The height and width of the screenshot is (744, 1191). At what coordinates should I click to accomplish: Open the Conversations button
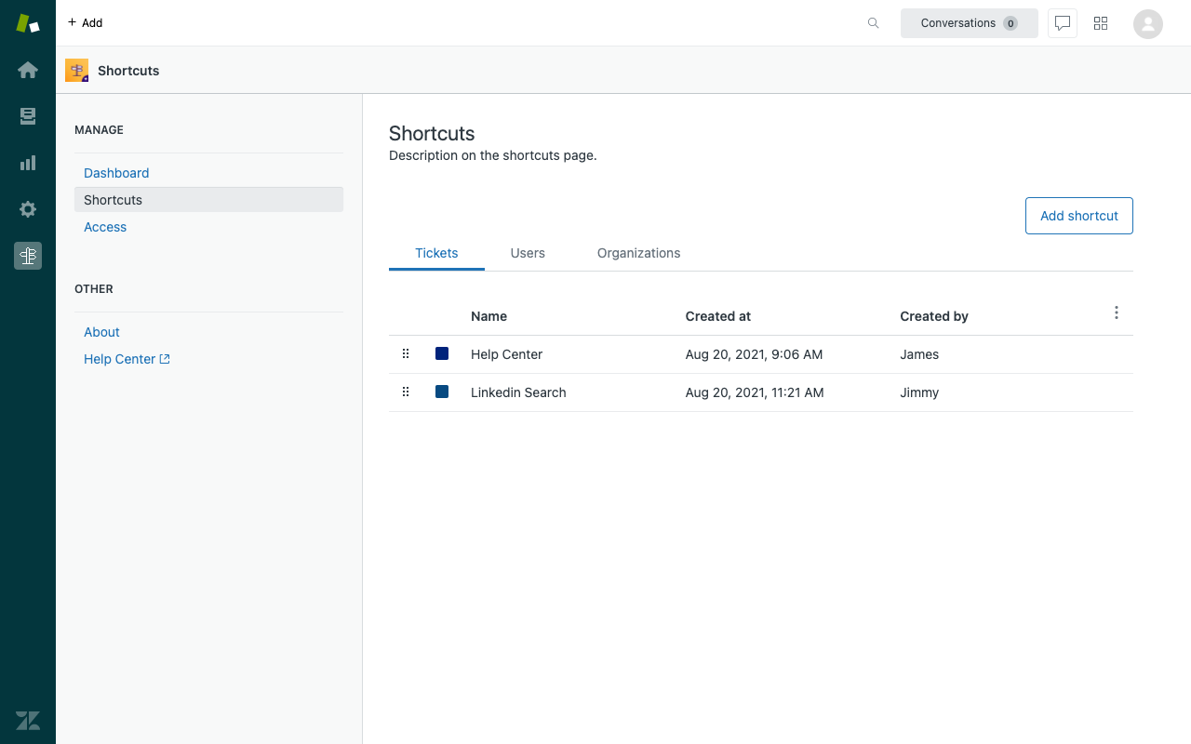[x=969, y=23]
